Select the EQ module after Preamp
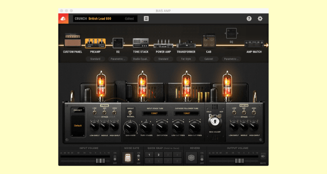327x174 pixels. pos(118,43)
